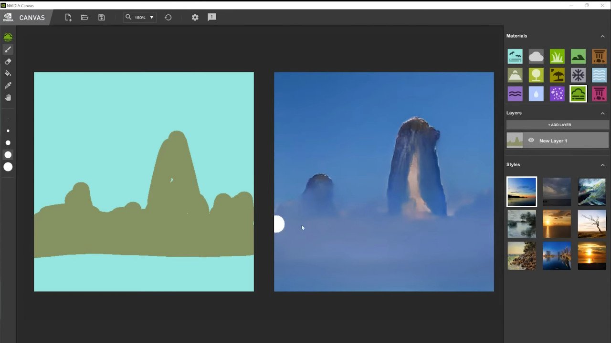Choose the highlighted large brush size
The width and height of the screenshot is (611, 343).
pyautogui.click(x=8, y=155)
